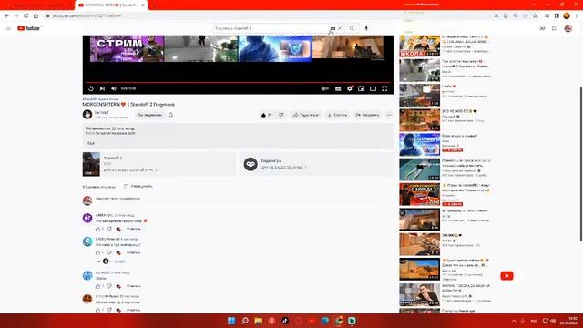
Task: Click the YouTube search box
Action: [271, 28]
